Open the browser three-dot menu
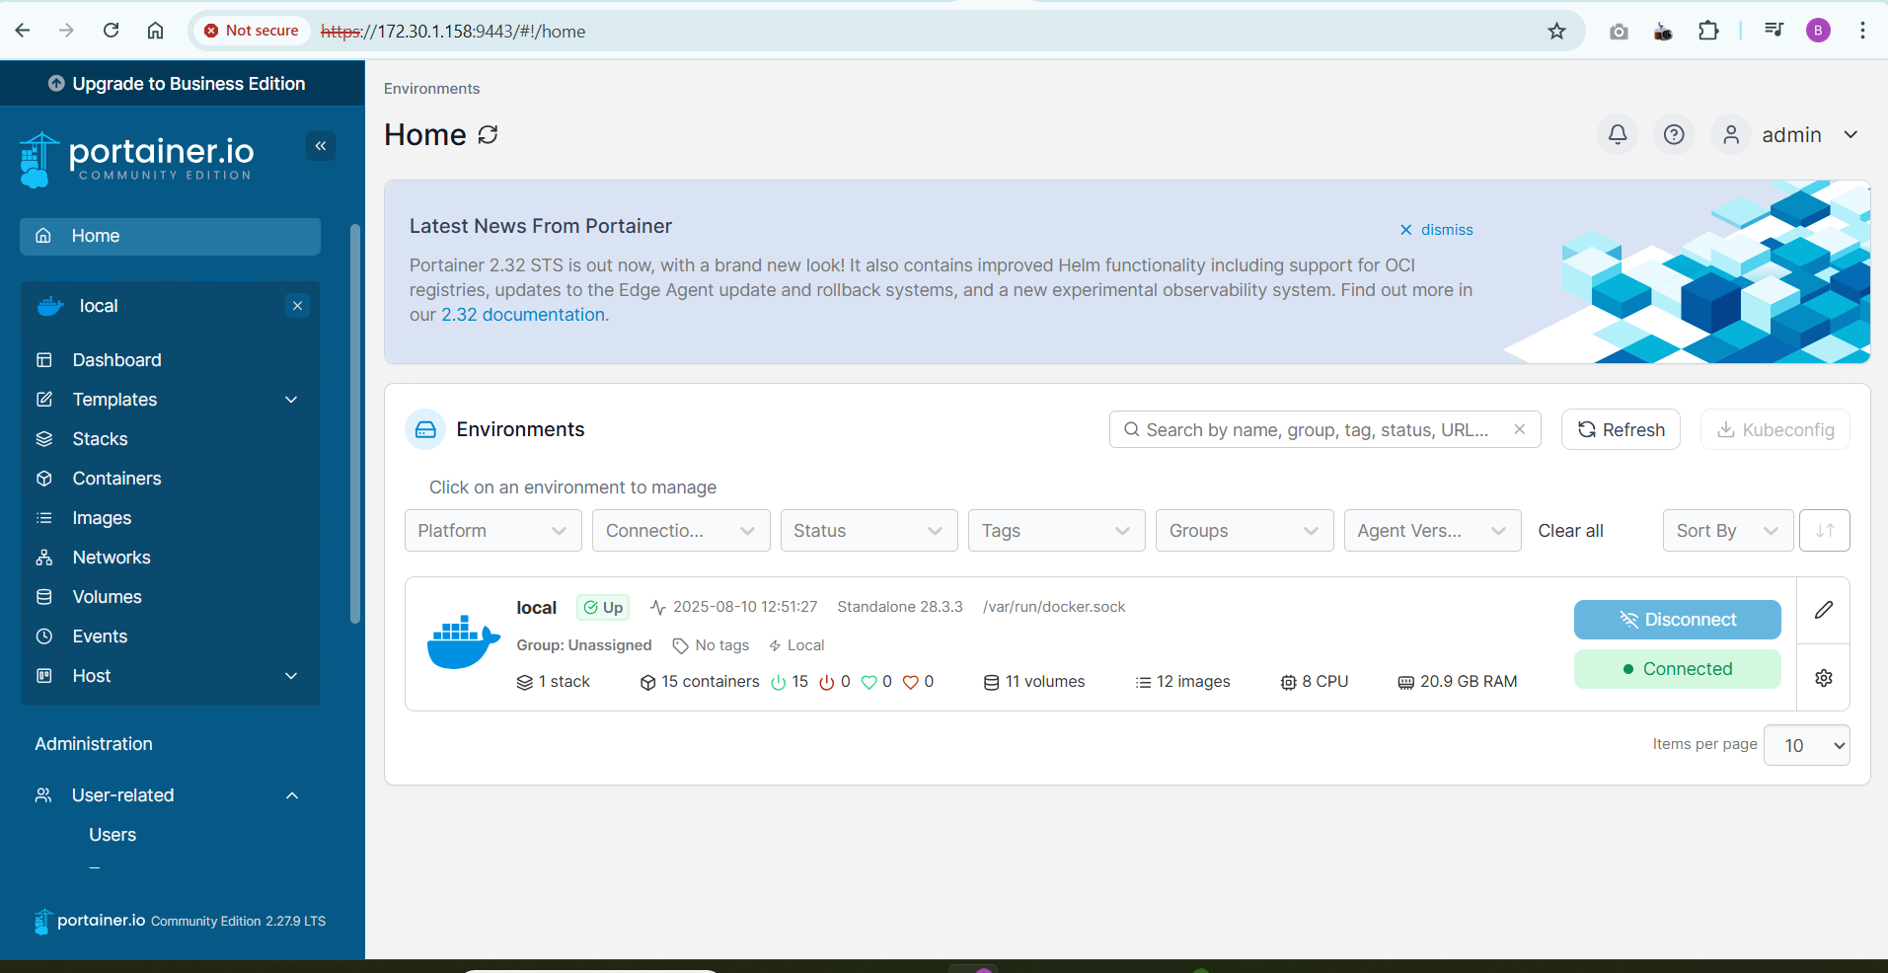Image resolution: width=1888 pixels, height=973 pixels. (1862, 31)
